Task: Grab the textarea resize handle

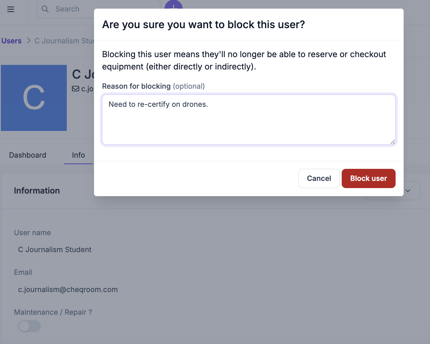Action: click(392, 142)
